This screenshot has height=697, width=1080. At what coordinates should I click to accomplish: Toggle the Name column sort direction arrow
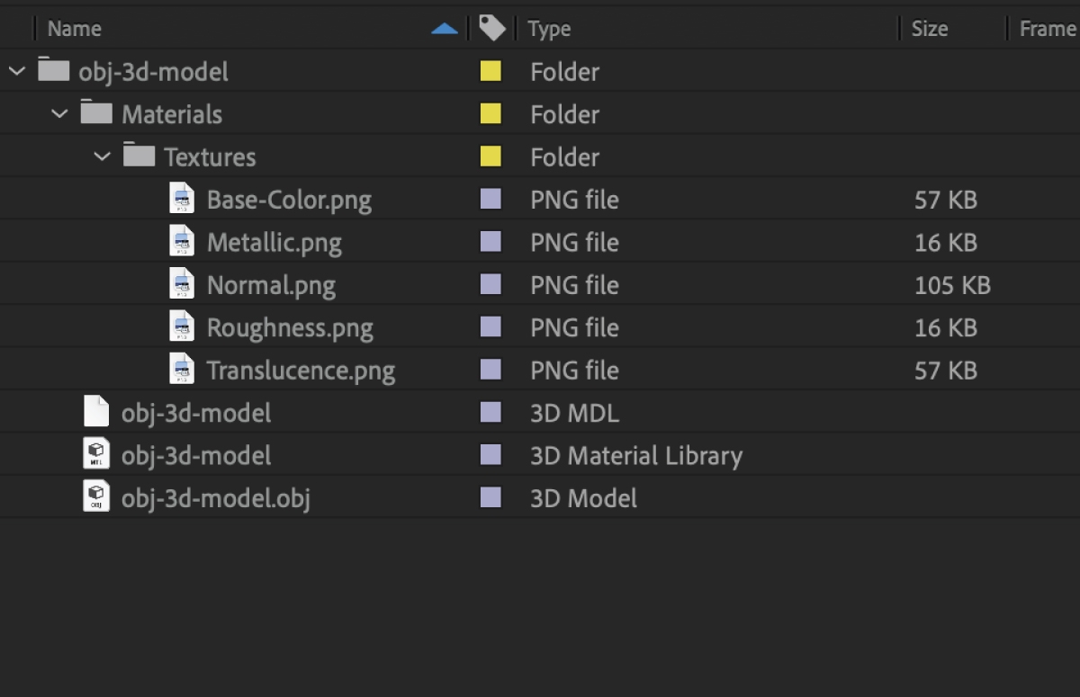coord(445,29)
